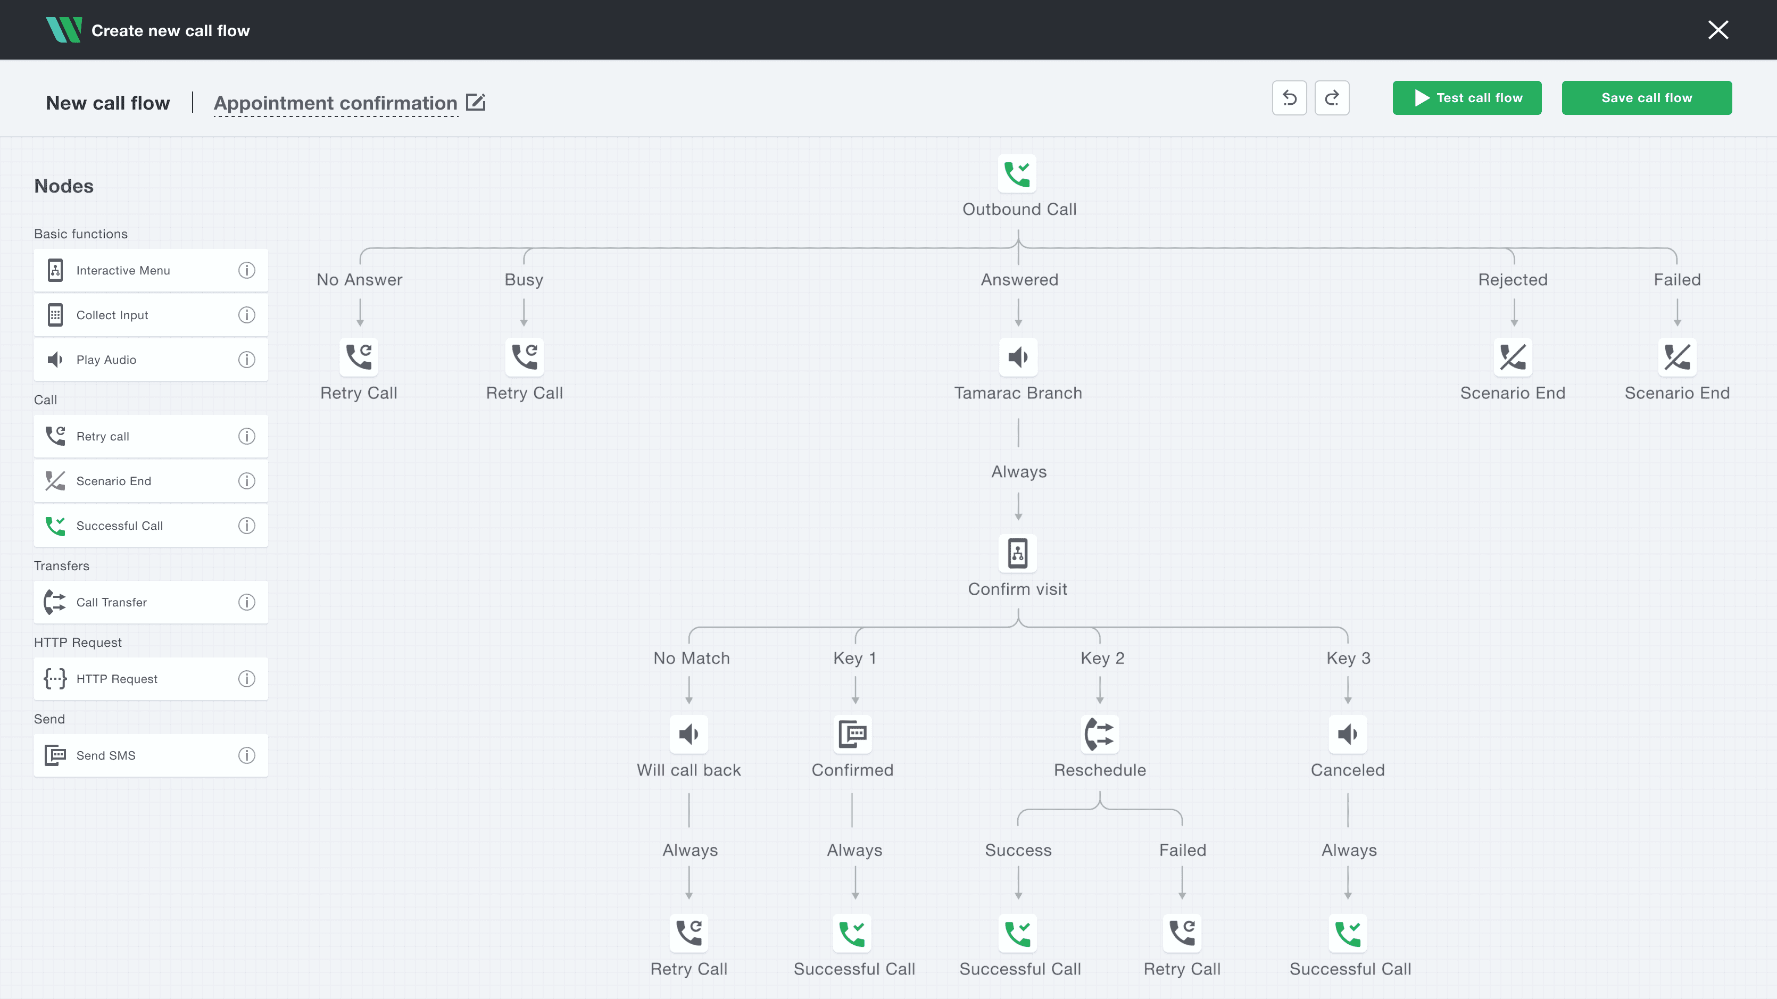This screenshot has height=999, width=1777.
Task: Select Retry Call node under Reschedule Failed
Action: (1182, 933)
